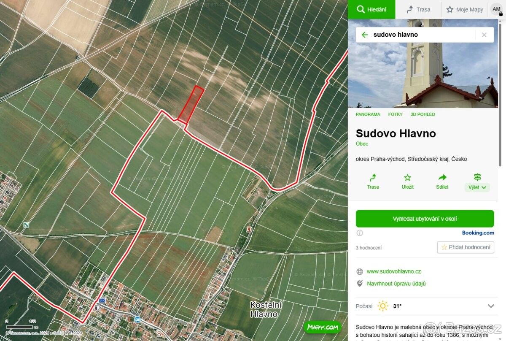The width and height of the screenshot is (506, 341).
Task: Save the place with the Uložit star
Action: pyautogui.click(x=407, y=181)
